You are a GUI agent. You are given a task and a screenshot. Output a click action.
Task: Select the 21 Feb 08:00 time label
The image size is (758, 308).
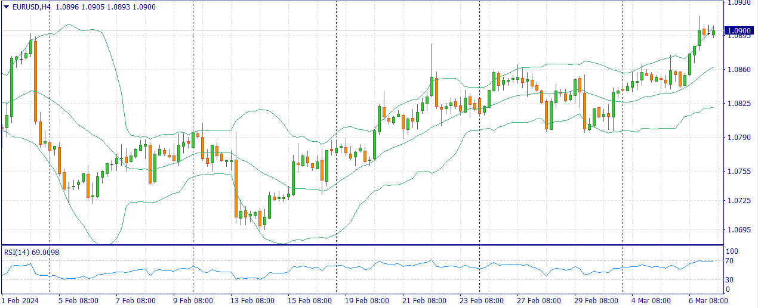pos(423,301)
